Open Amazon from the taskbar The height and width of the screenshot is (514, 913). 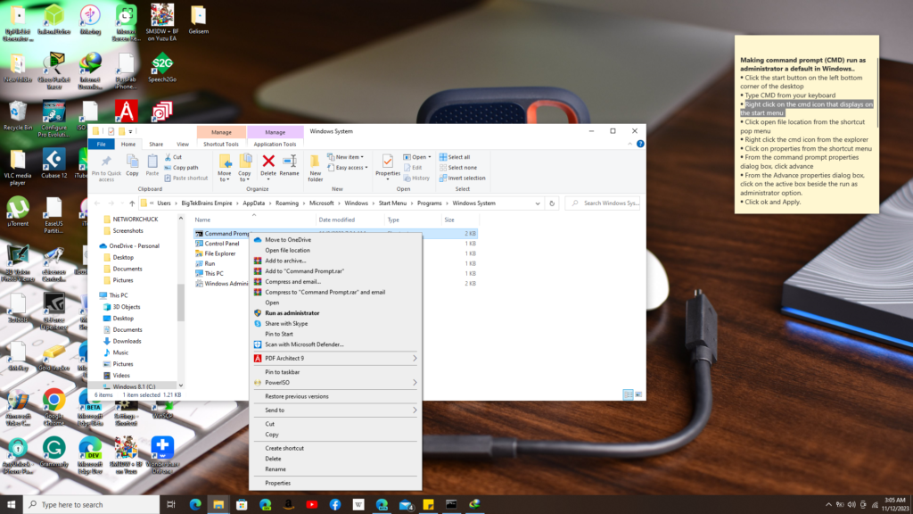tap(288, 505)
